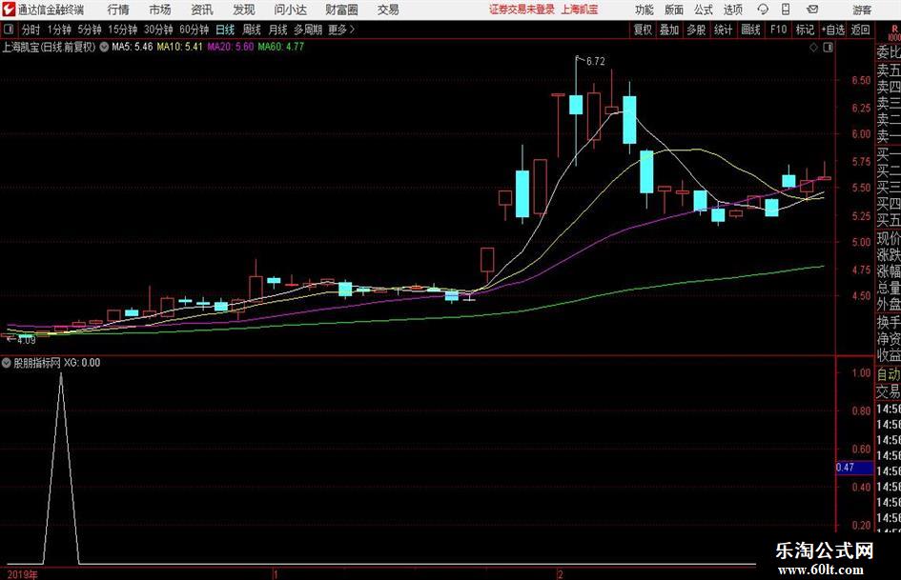Screen dimensions: 901x580
Task: Open the 行情 menu
Action: point(118,10)
